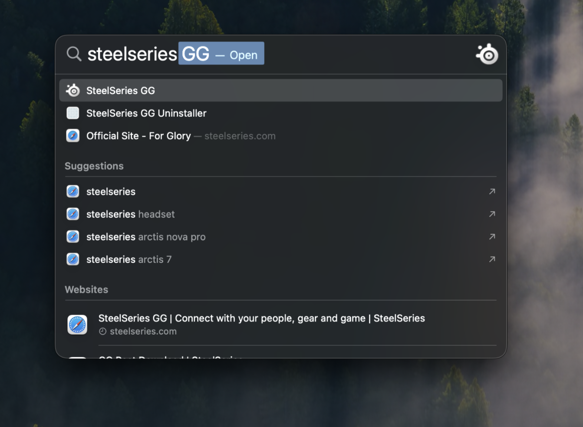Click the steelseries.com URL under website result
The width and height of the screenshot is (583, 427).
[143, 332]
